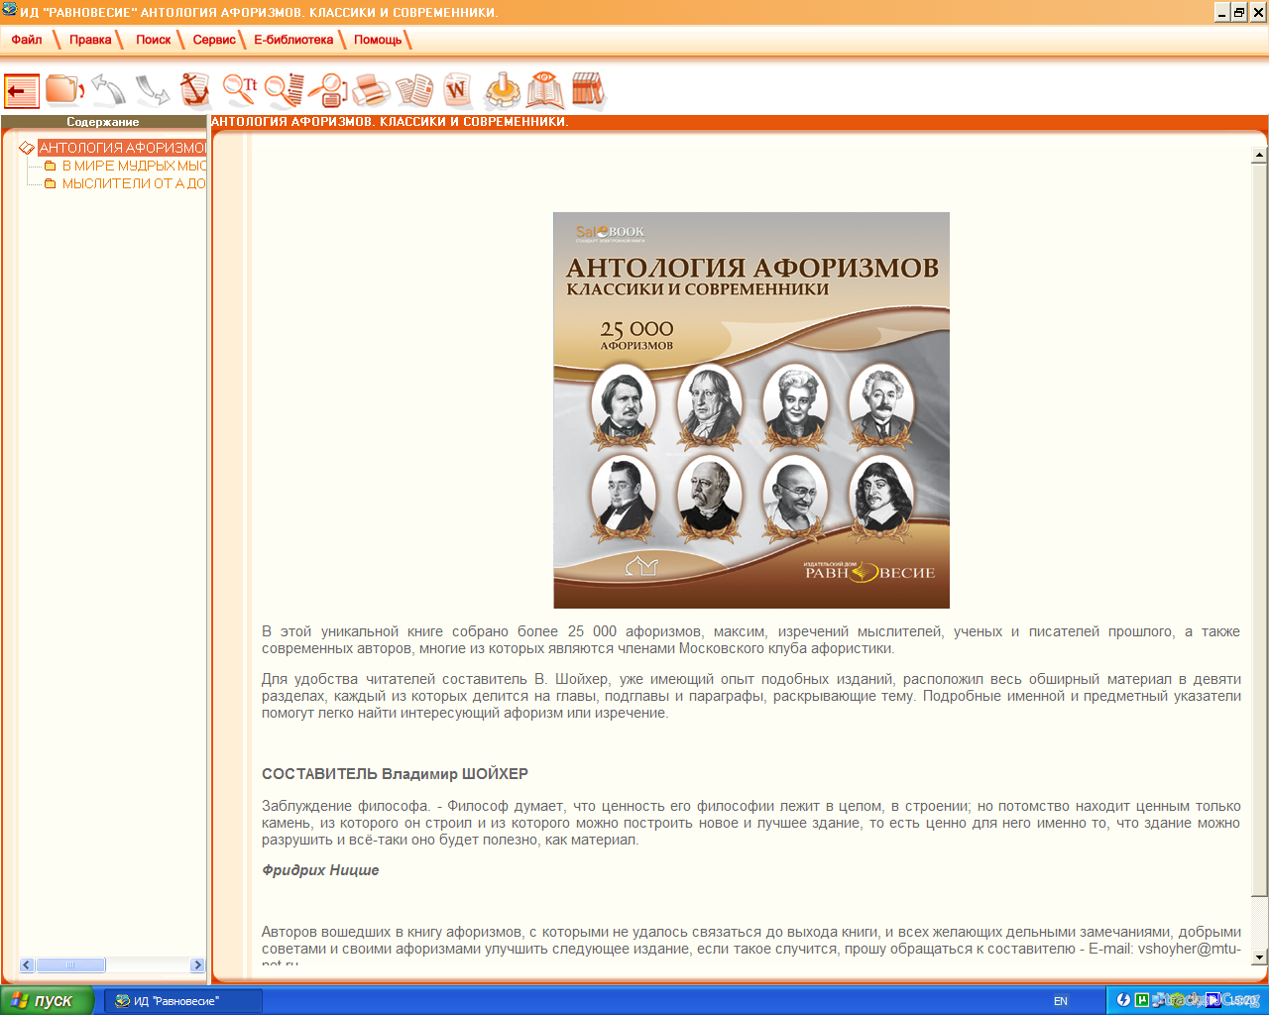
Task: Click the gear settings toolbar icon
Action: click(502, 90)
